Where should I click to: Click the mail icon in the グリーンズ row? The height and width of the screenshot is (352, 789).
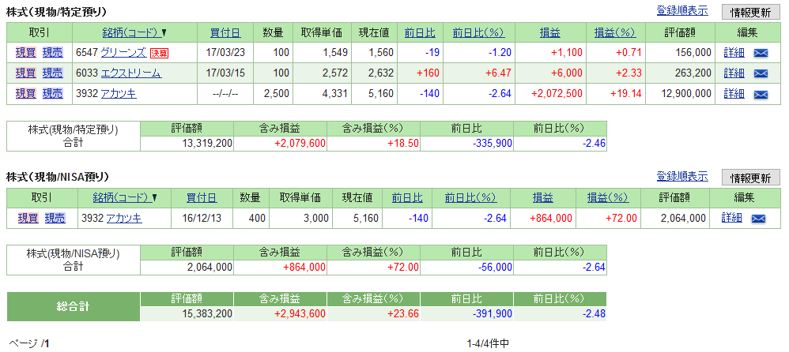click(761, 53)
